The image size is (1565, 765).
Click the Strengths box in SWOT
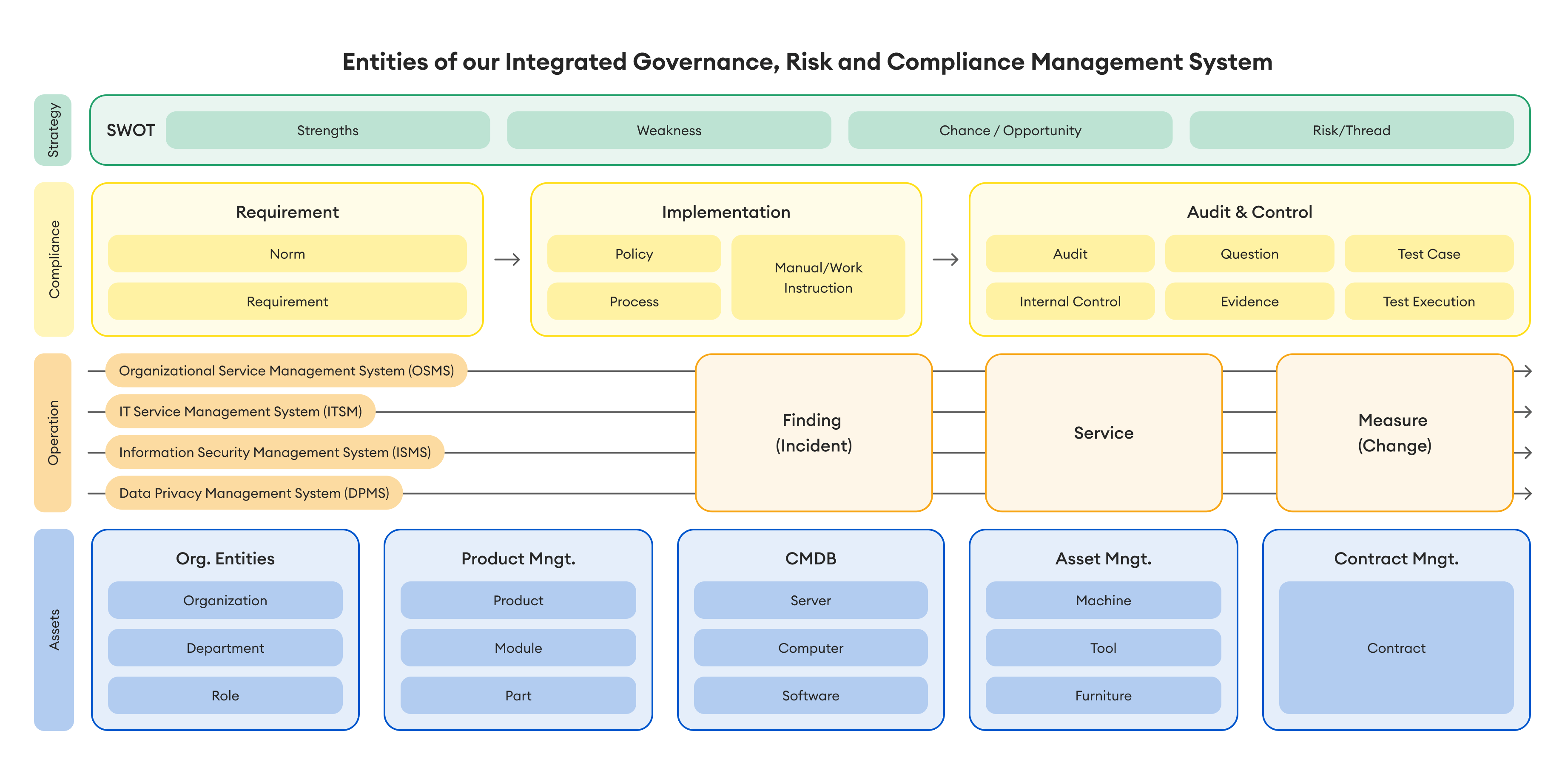pos(327,130)
